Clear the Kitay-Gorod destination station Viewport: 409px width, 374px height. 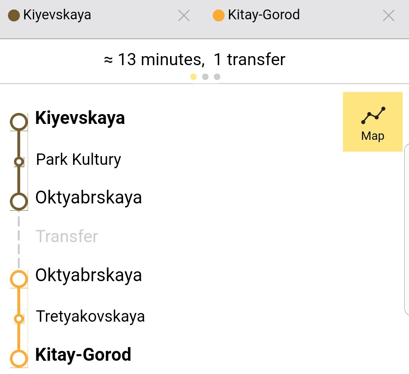coord(389,16)
